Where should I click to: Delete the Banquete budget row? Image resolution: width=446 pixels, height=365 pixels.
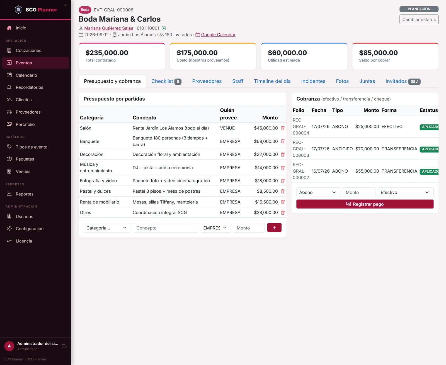pyautogui.click(x=283, y=141)
